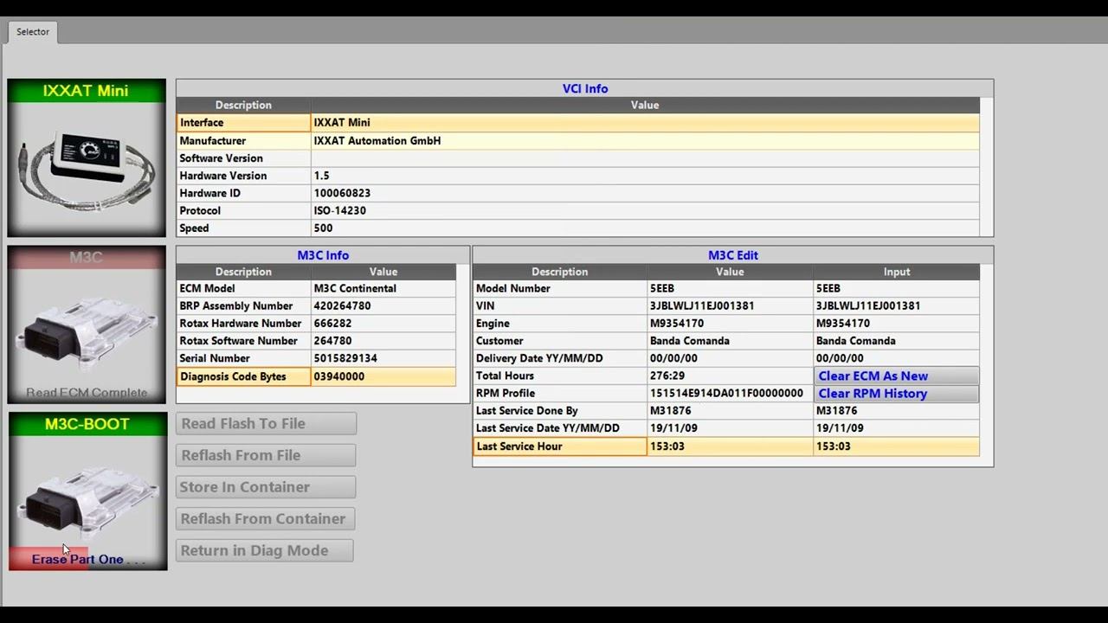Switch to the Selector tab
The width and height of the screenshot is (1108, 623).
click(x=33, y=32)
